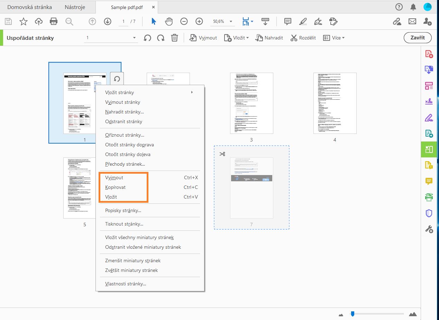Click the Zavřít button

coord(418,38)
